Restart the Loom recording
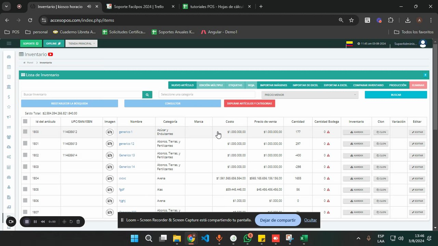Image resolution: width=438 pixels, height=246 pixels. point(71,222)
